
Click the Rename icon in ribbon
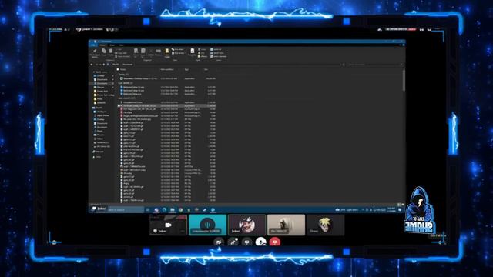pos(158,52)
